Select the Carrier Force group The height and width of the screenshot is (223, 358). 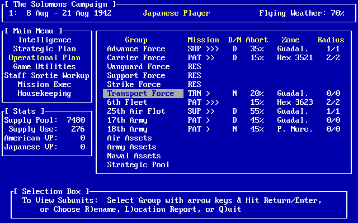(x=136, y=57)
